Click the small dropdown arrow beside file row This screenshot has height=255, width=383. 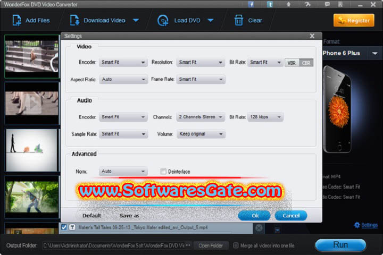click(277, 229)
